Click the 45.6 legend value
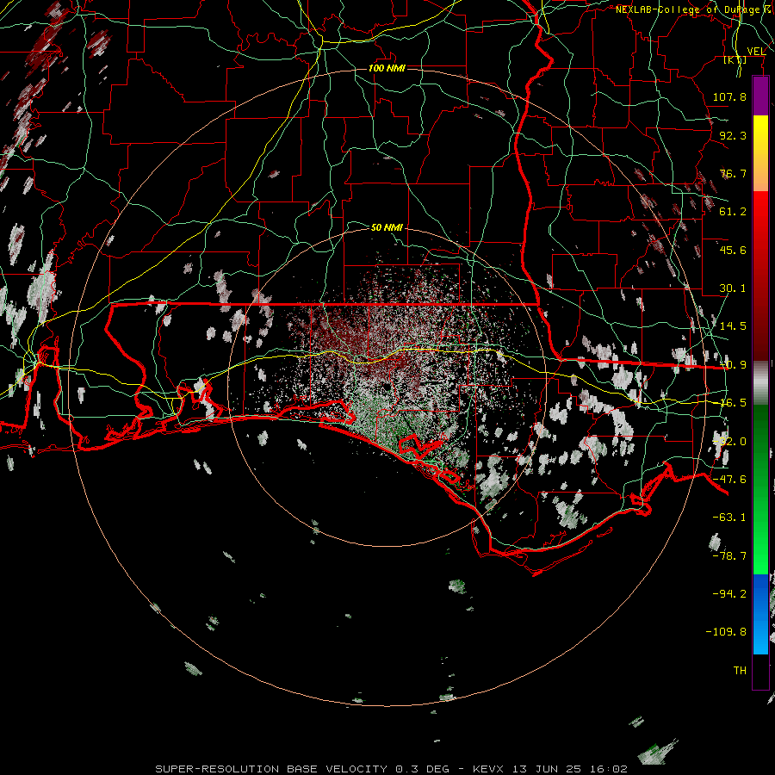The image size is (775, 775). click(733, 250)
